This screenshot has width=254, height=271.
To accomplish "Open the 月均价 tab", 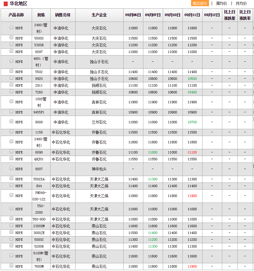I will (241, 3).
